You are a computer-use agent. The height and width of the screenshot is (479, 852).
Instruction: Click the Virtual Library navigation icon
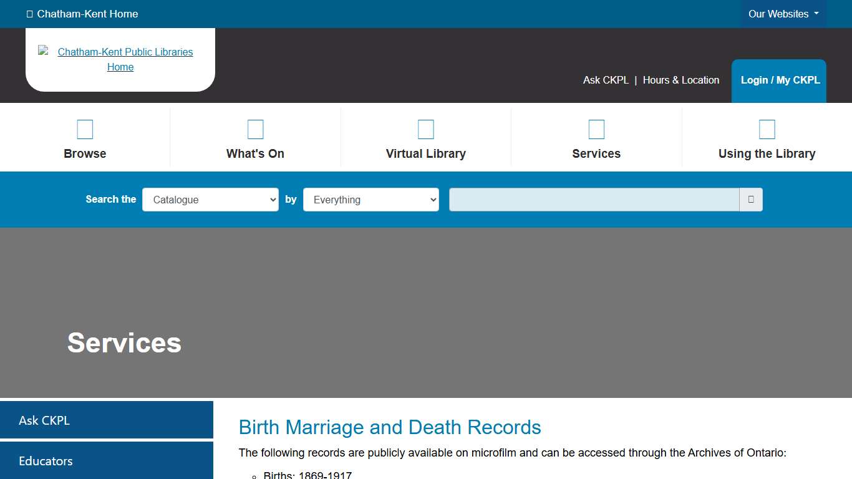426,129
